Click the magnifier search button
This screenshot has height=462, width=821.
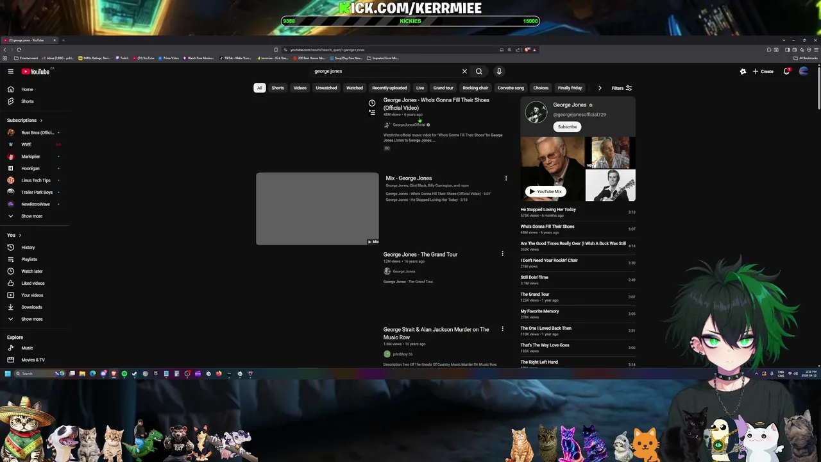pyautogui.click(x=478, y=71)
